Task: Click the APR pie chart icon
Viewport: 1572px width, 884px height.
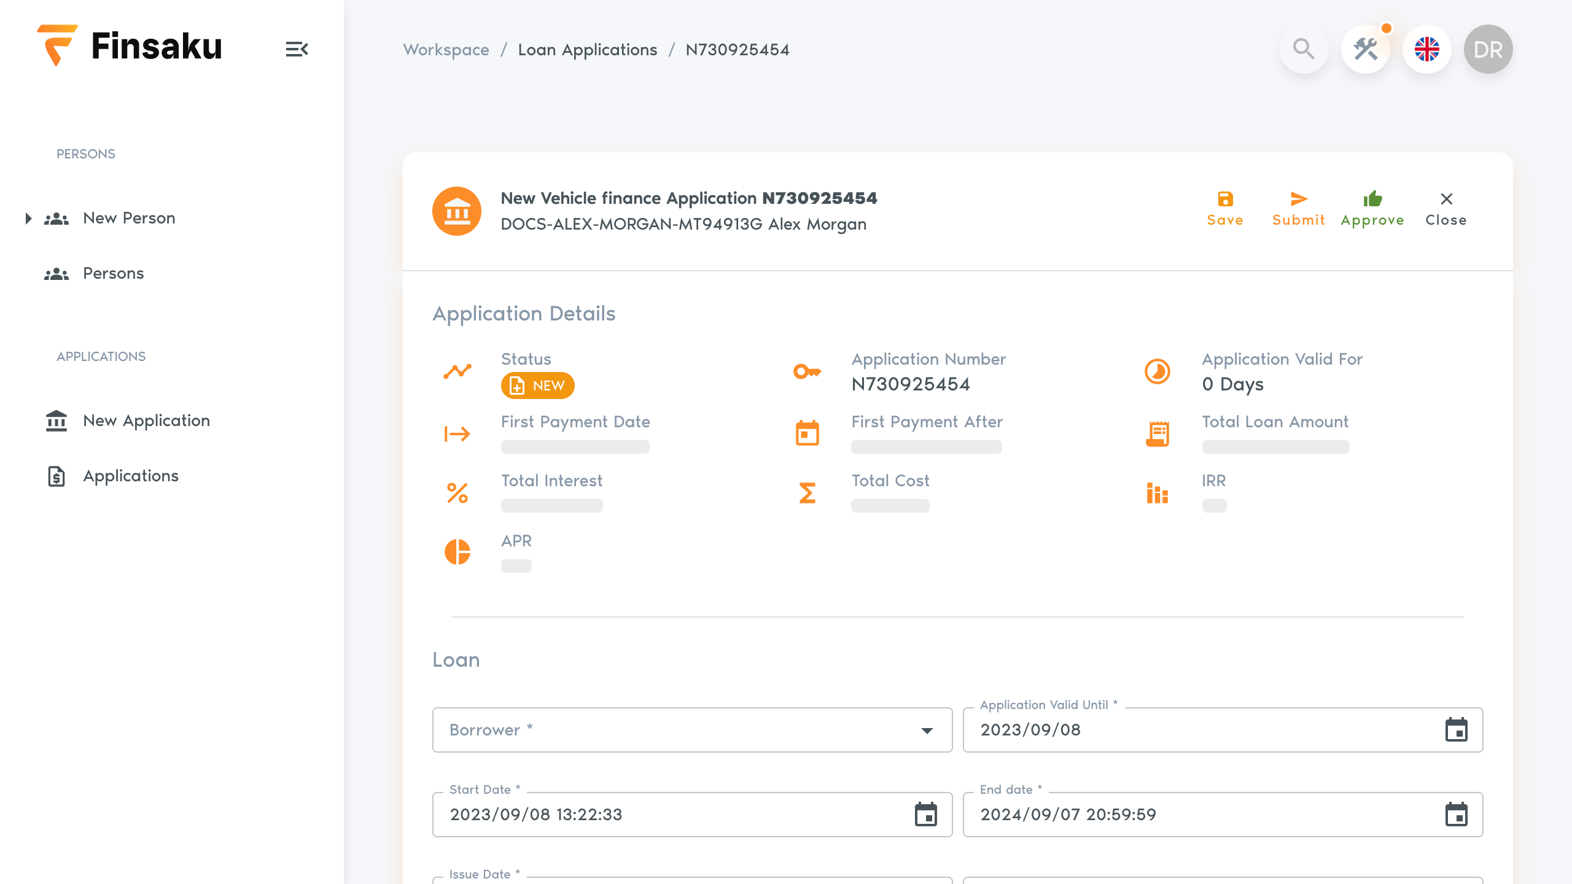Action: click(x=457, y=552)
